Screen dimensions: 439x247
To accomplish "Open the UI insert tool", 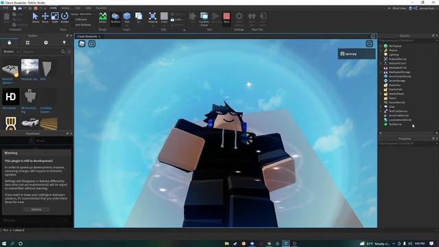I will coord(139,18).
